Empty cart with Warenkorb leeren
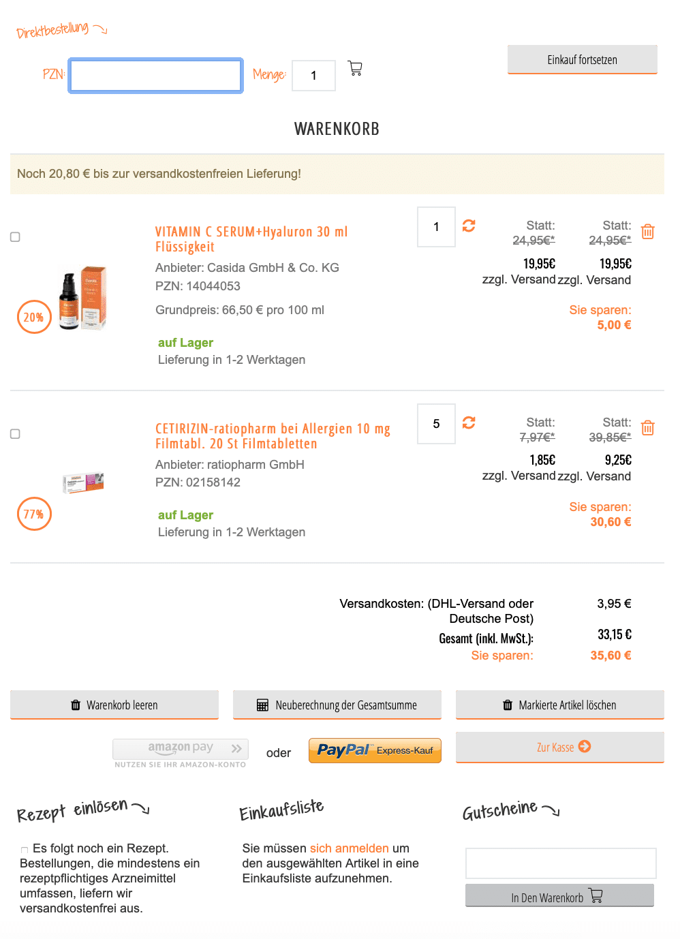The width and height of the screenshot is (680, 939). 114,705
